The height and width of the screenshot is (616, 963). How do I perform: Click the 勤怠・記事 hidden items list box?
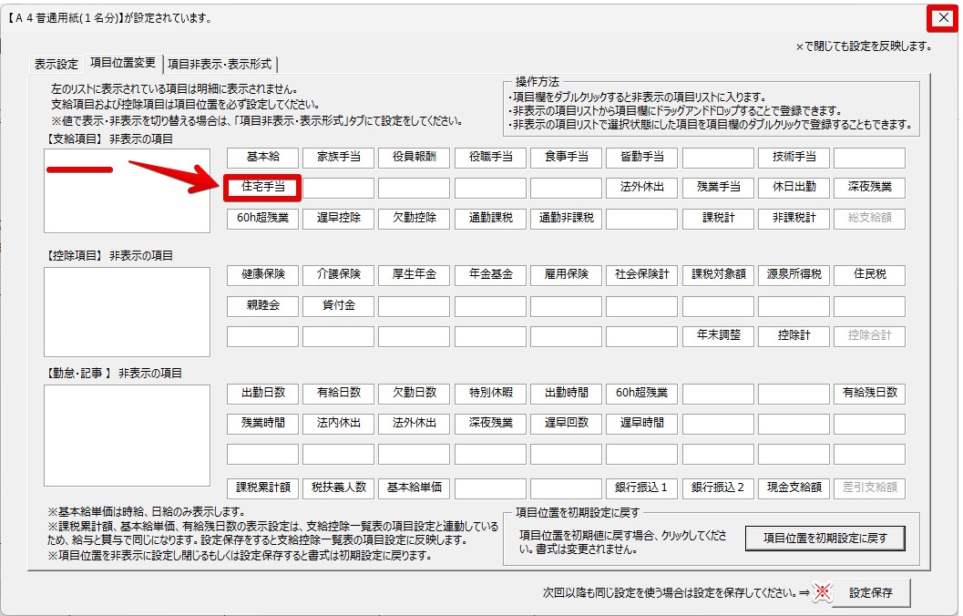pos(127,435)
